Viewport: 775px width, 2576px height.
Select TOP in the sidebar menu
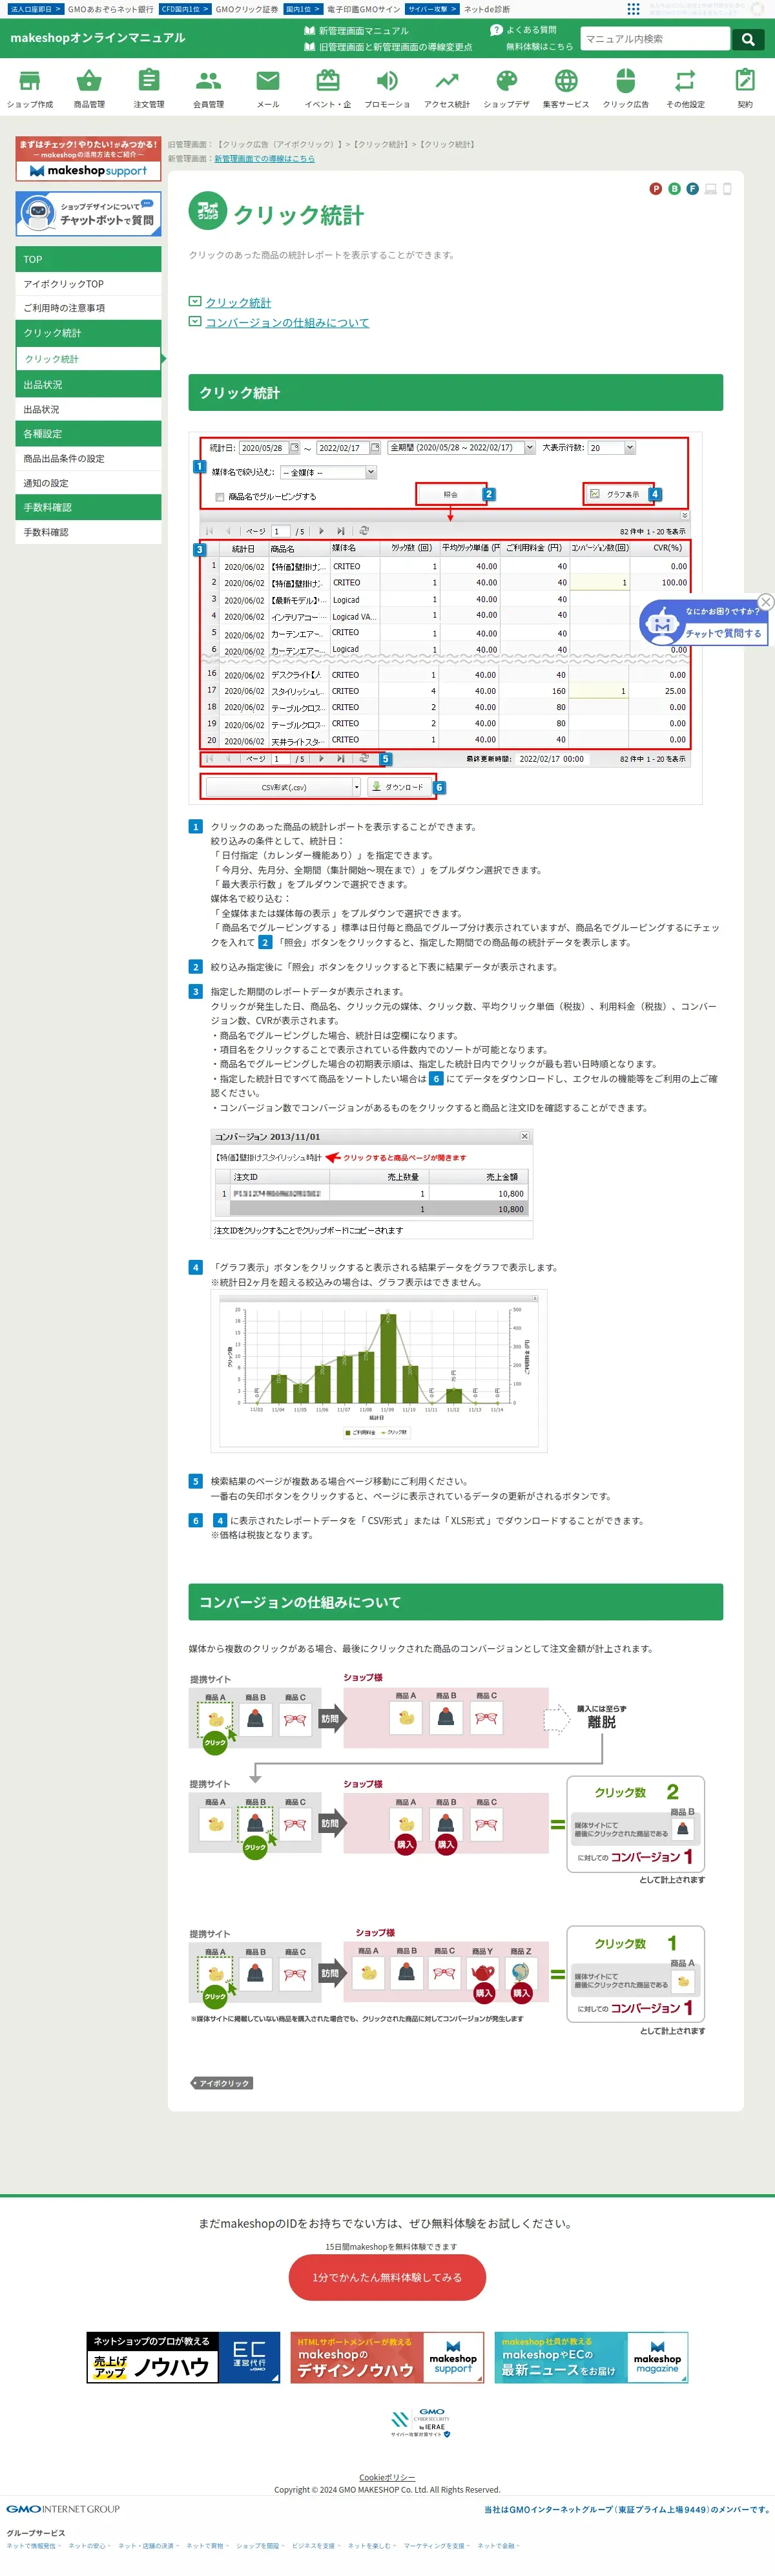tap(88, 259)
